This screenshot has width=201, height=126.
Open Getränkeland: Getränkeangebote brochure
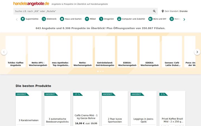pyautogui.click(x=105, y=52)
